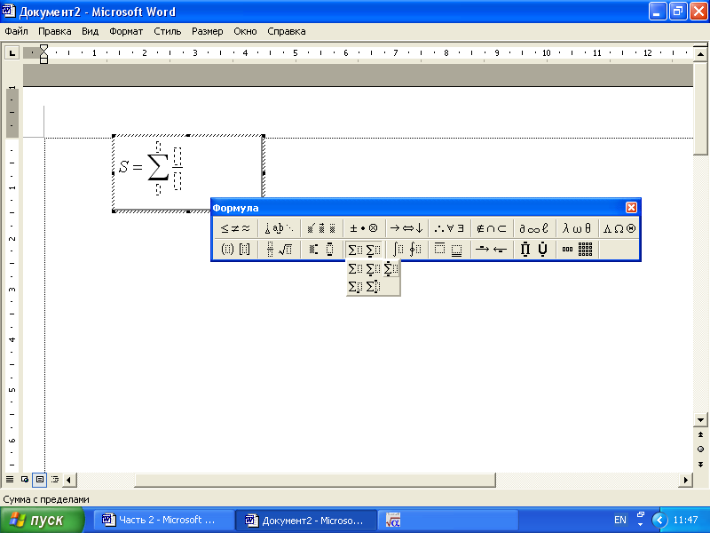Open the relational symbols palette (≤ ≠ ≈)
The width and height of the screenshot is (710, 533).
235,228
